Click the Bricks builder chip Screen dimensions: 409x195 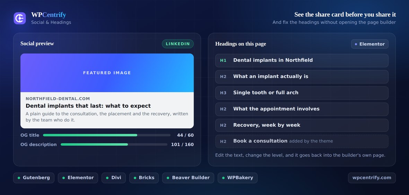[x=144, y=178]
